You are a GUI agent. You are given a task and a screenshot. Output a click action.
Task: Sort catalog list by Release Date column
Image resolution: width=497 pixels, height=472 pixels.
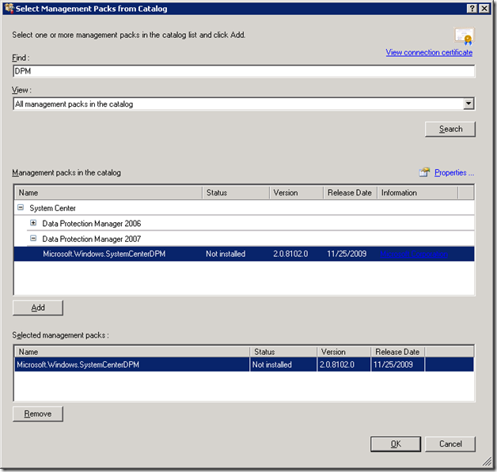pos(351,193)
